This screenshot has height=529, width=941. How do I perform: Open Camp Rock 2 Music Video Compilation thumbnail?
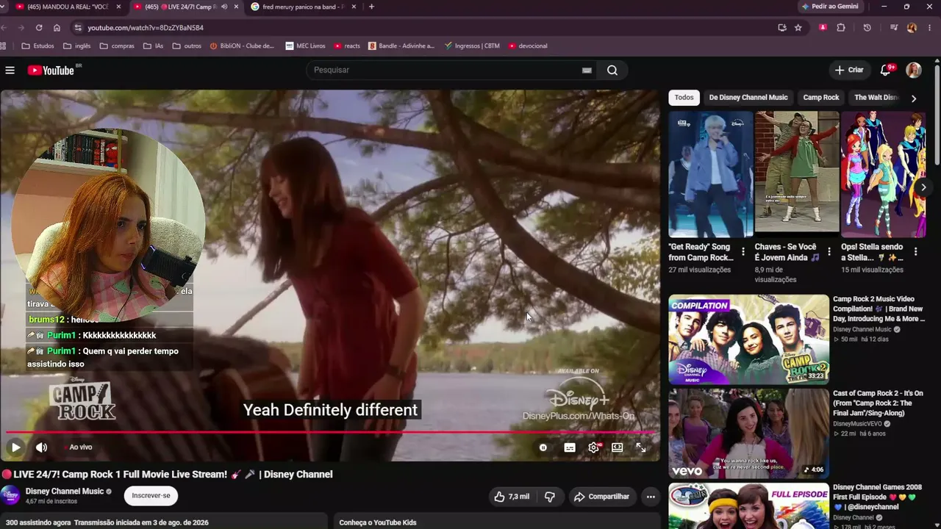748,339
